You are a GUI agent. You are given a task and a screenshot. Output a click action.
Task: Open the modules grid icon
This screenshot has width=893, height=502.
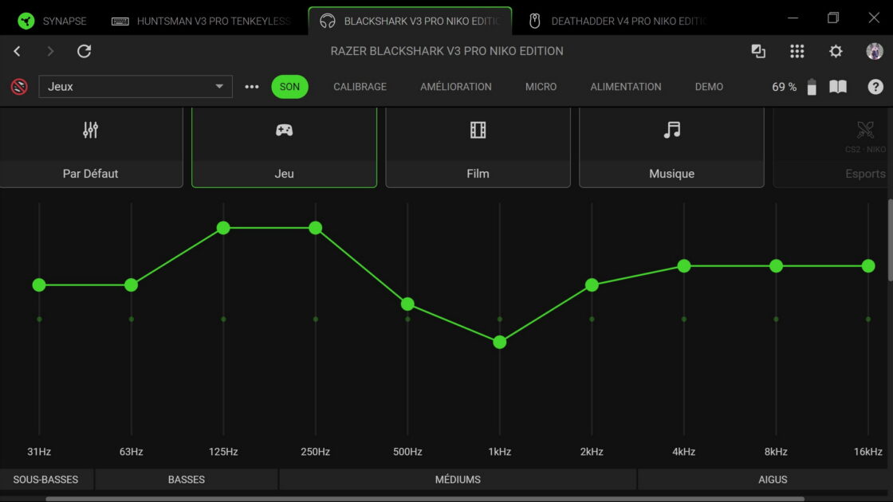(797, 51)
